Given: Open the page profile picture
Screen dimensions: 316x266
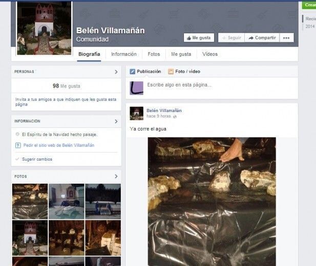Looking at the screenshot, I should click(44, 28).
